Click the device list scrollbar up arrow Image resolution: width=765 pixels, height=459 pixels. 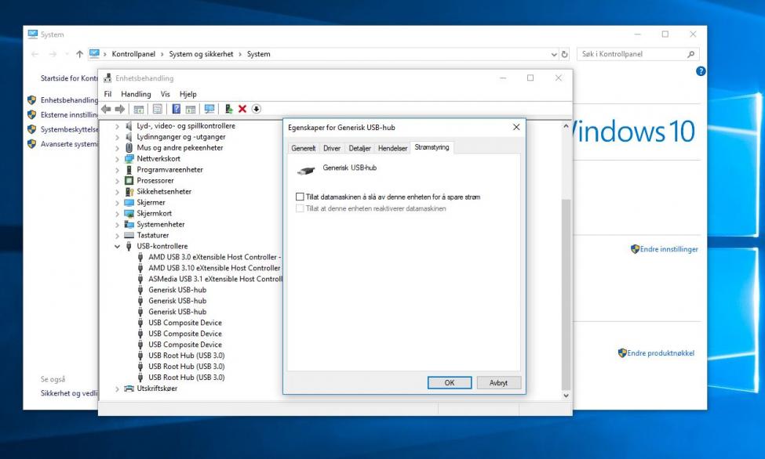(566, 126)
